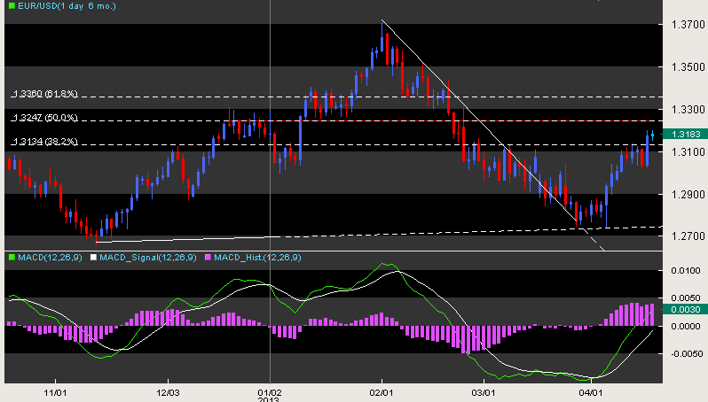The height and width of the screenshot is (402, 708).
Task: Click the 1.2700 price axis label
Action: [x=688, y=236]
